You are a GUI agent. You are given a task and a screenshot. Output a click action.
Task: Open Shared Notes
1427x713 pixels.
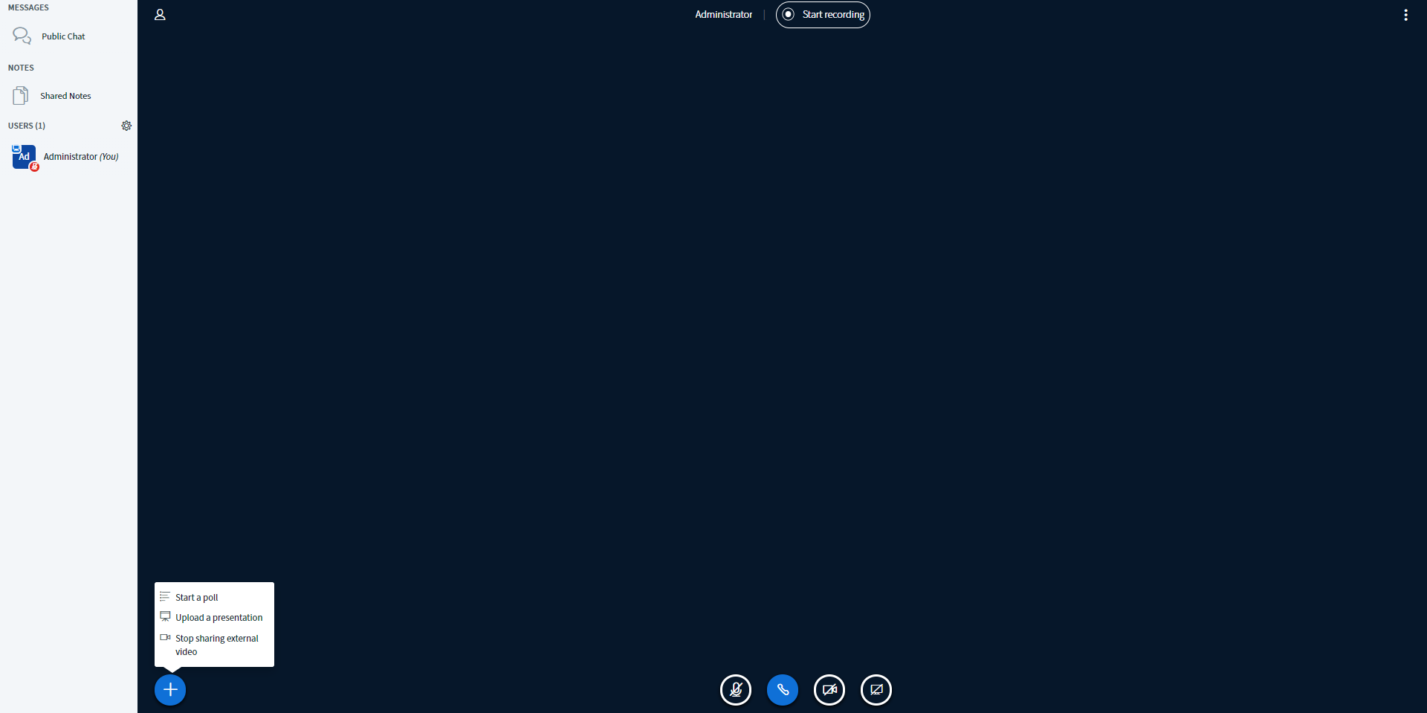click(x=65, y=95)
